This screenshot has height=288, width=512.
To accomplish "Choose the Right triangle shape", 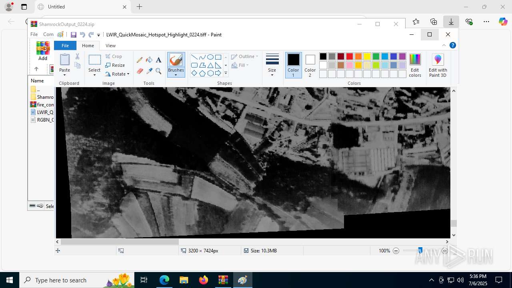I will coord(218,65).
